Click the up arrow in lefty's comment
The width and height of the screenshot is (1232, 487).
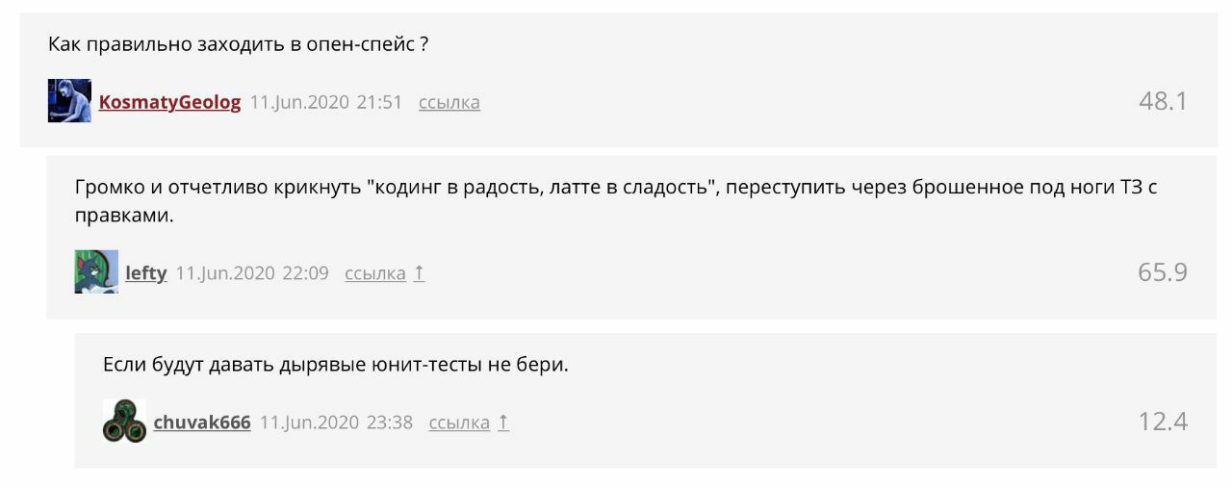point(419,273)
